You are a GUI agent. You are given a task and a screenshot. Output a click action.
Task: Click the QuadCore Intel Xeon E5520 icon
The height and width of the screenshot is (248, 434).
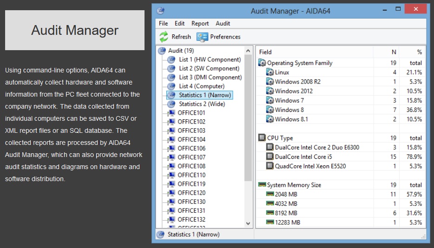(x=270, y=166)
